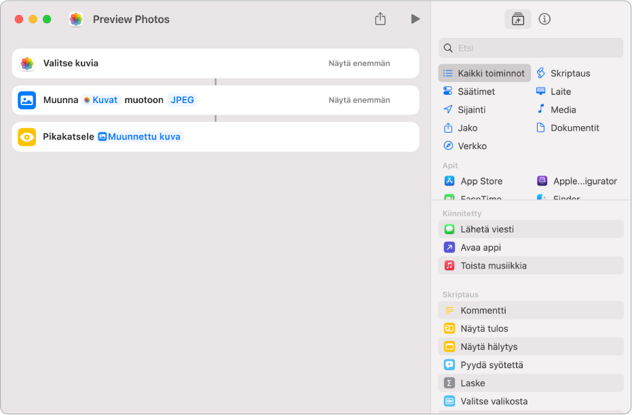Select the Pikakatsele action label
Viewport: 632px width, 415px height.
pos(69,136)
